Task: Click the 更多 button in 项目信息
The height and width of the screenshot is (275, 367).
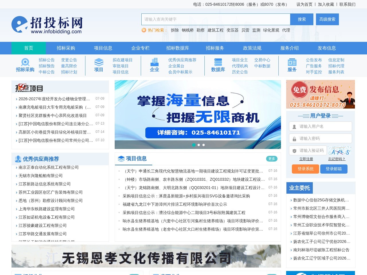Action: pyautogui.click(x=272, y=159)
